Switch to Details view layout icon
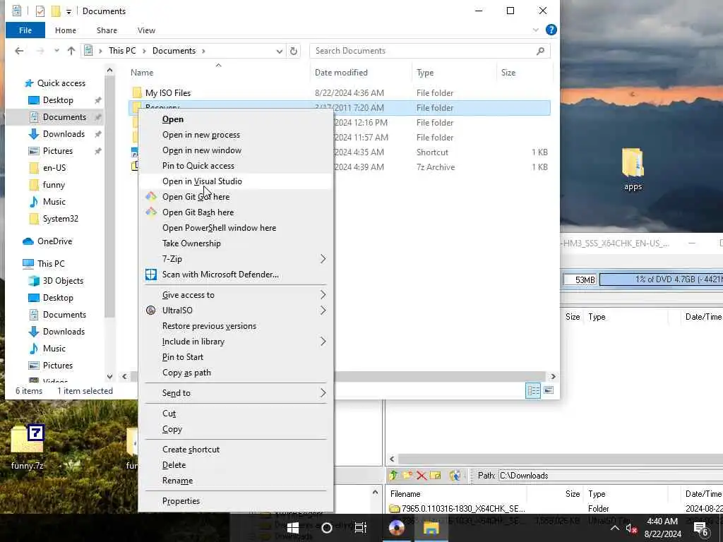 (x=533, y=390)
